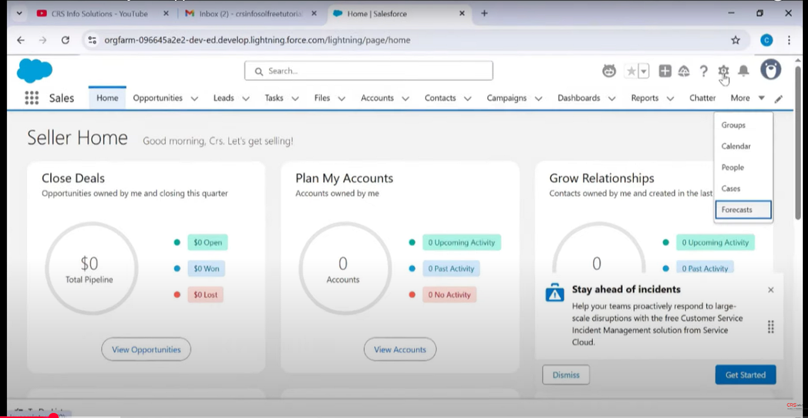
Task: Expand the Dashboards dropdown chevron
Action: (612, 99)
